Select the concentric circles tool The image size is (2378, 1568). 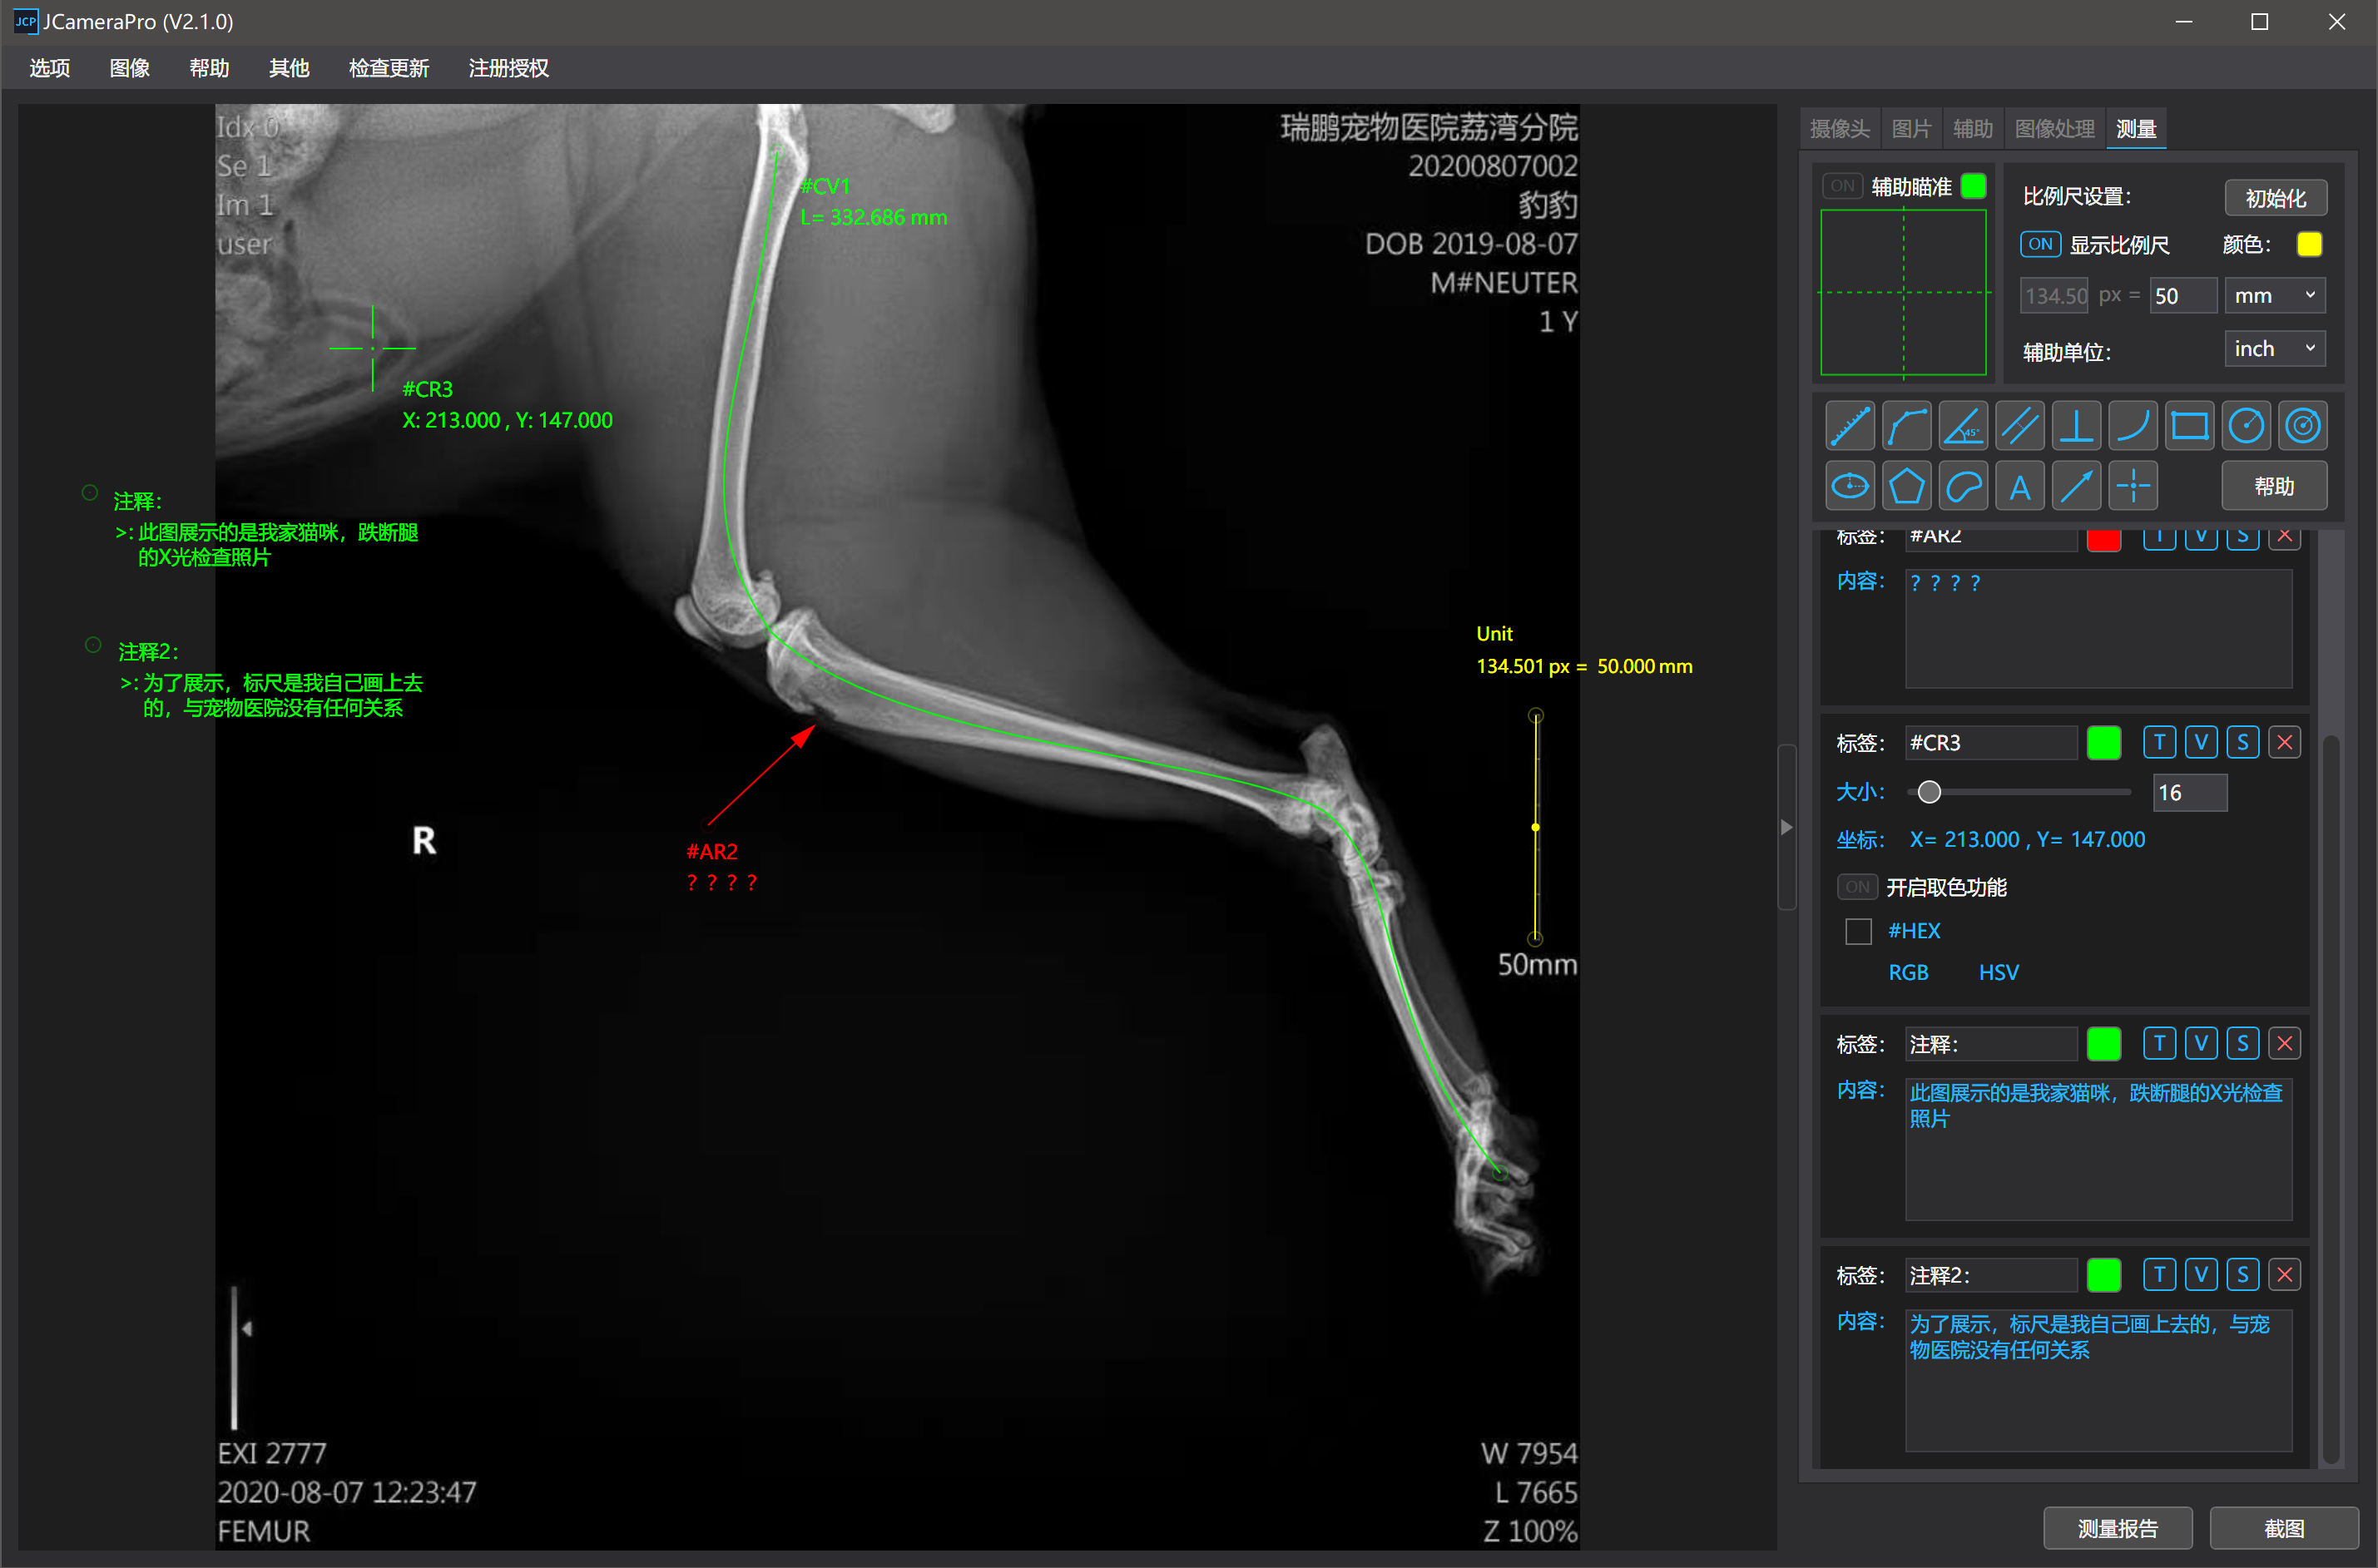2302,427
